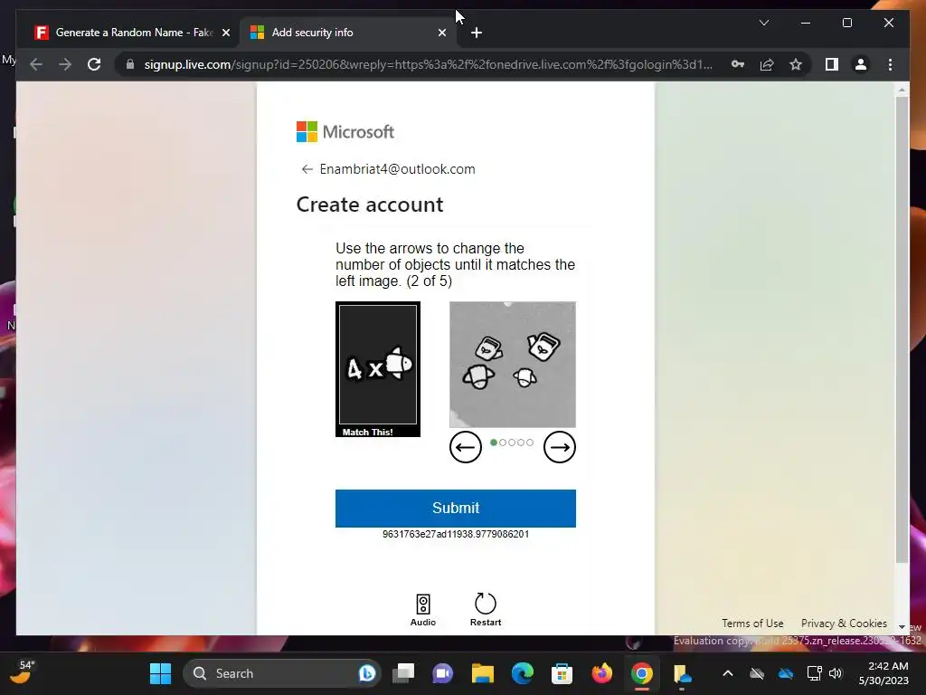Open Chrome's three-dot menu
Viewport: 926px width, 695px height.
pyautogui.click(x=890, y=64)
